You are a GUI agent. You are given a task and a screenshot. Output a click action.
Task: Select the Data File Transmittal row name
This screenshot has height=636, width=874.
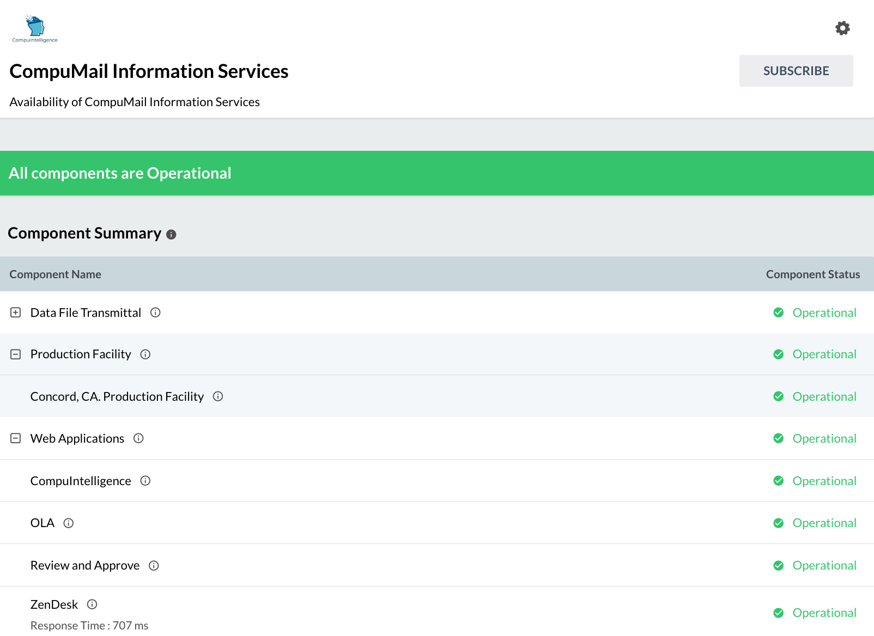tap(86, 313)
